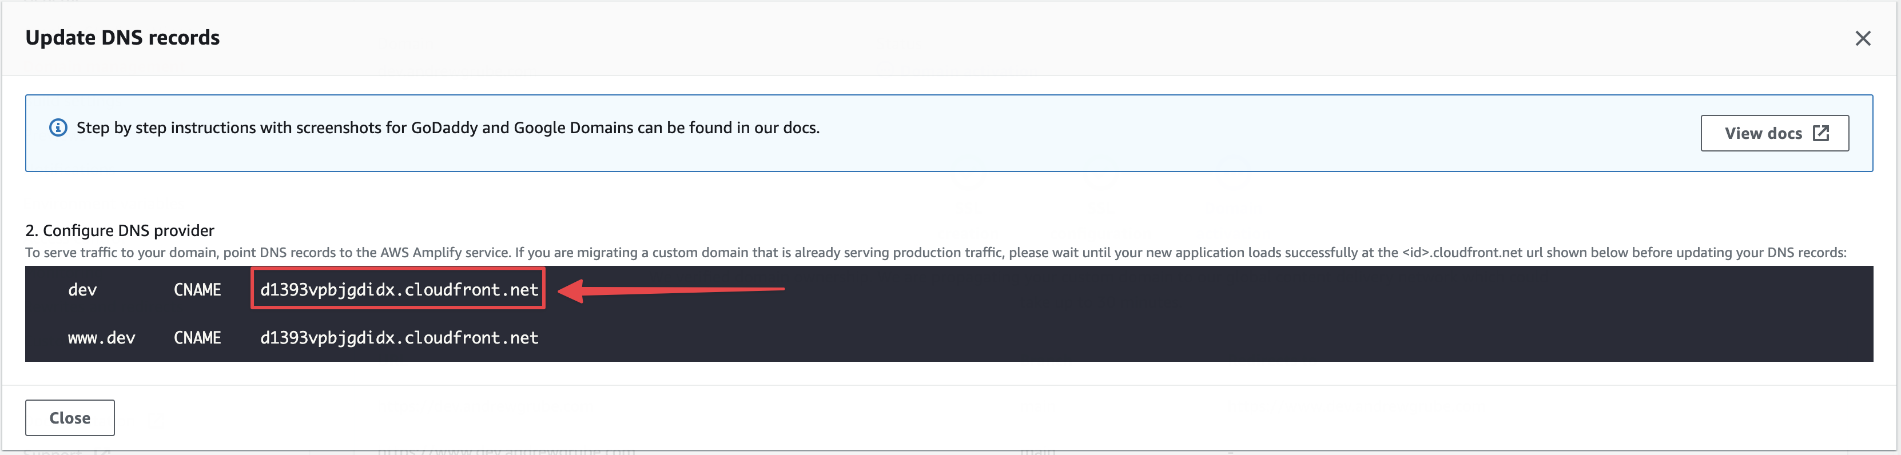Click the "dev" record name
This screenshot has width=1901, height=455.
pos(82,290)
